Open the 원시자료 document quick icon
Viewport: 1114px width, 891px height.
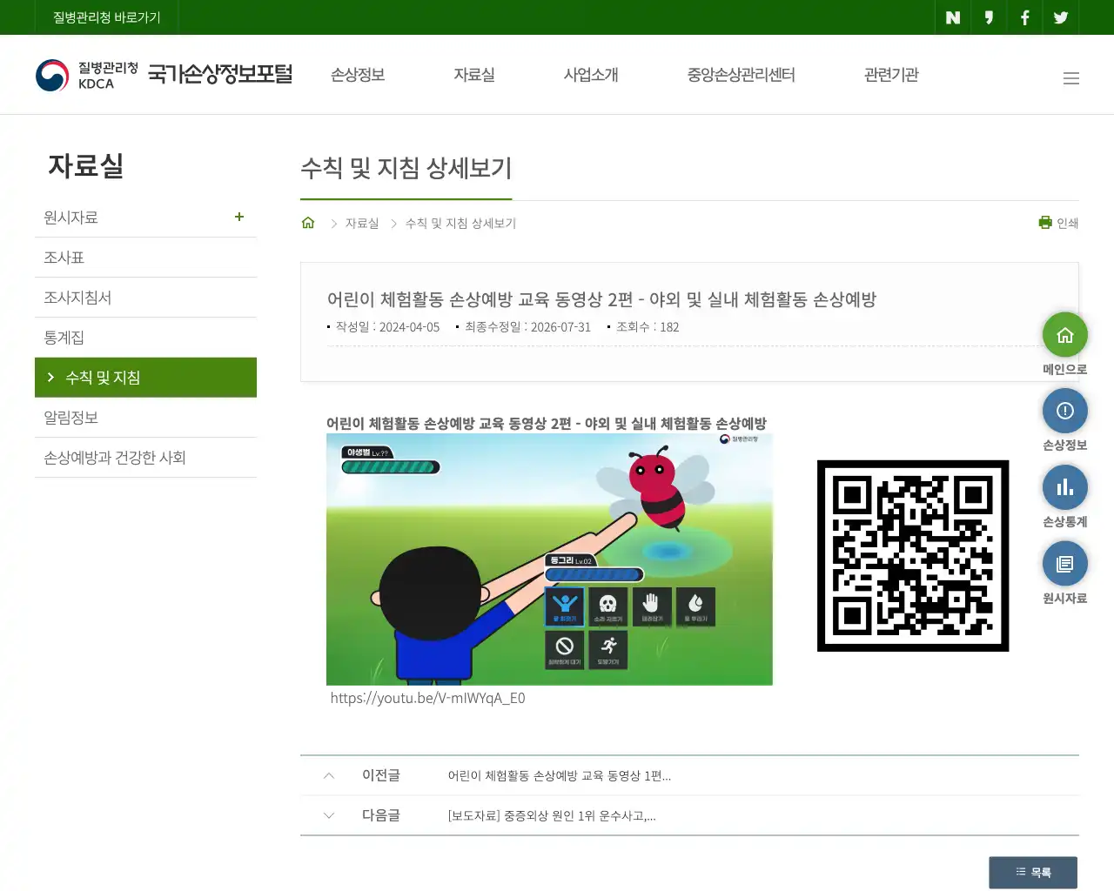click(1065, 564)
